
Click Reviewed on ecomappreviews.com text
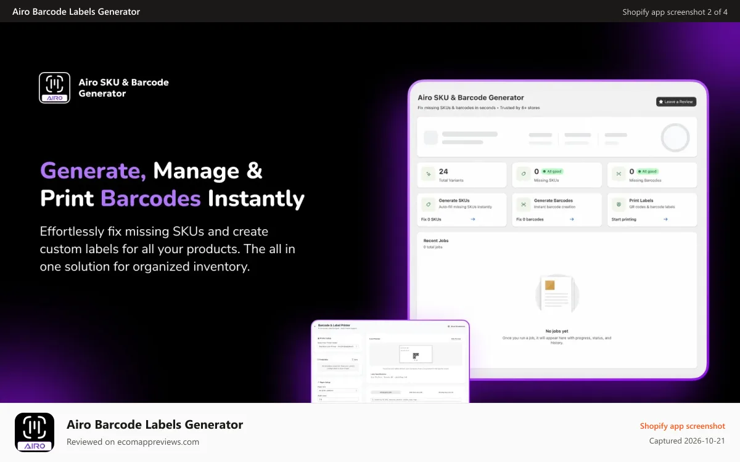coord(133,442)
